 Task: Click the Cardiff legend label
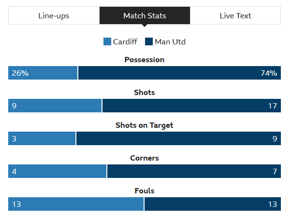pyautogui.click(x=125, y=42)
